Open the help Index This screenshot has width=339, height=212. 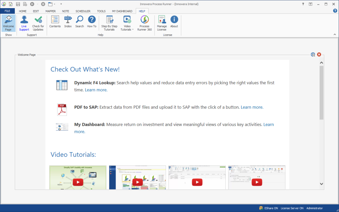(68, 22)
